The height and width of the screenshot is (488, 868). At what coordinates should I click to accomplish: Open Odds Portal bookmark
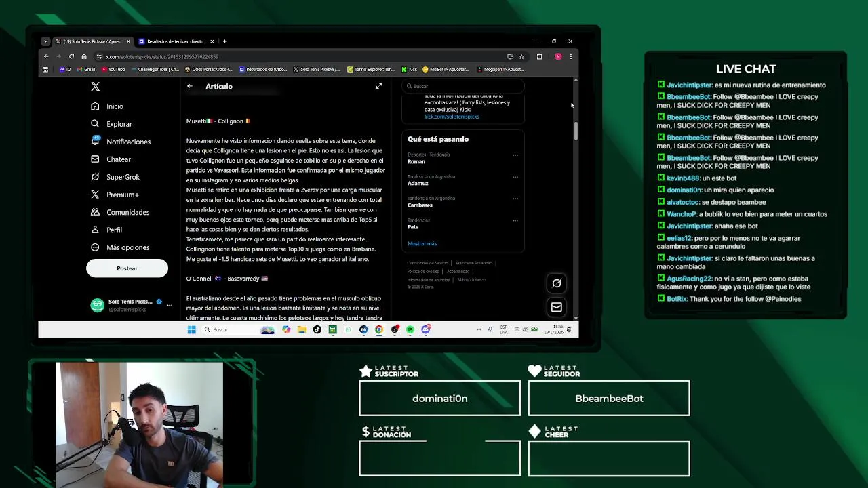point(210,69)
